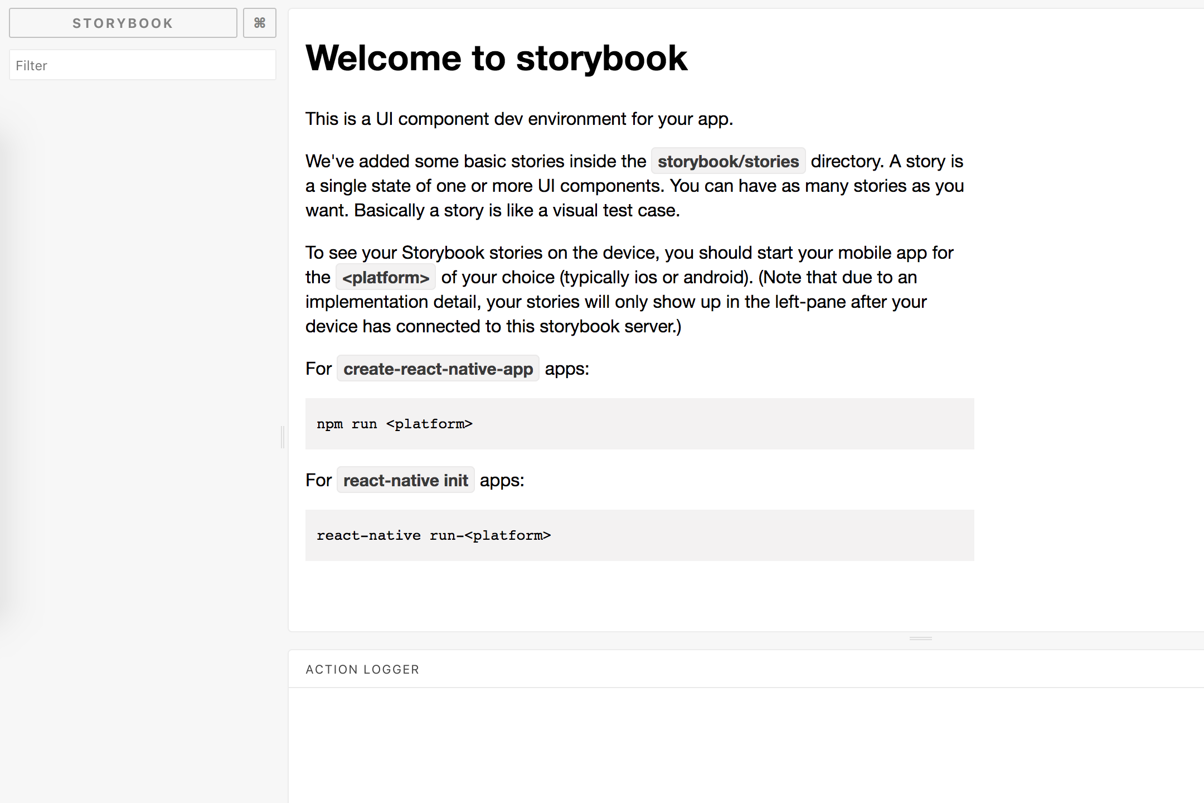1204x803 pixels.
Task: Click the ⌘ shortcuts button beside STORYBOOK
Action: coord(259,23)
